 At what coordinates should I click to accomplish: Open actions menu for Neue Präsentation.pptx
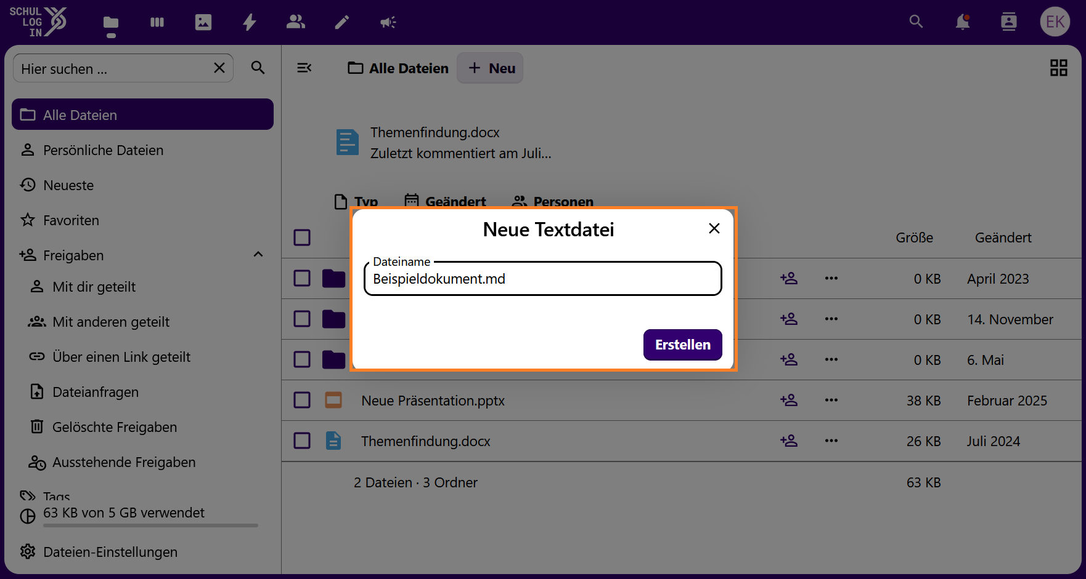tap(831, 400)
